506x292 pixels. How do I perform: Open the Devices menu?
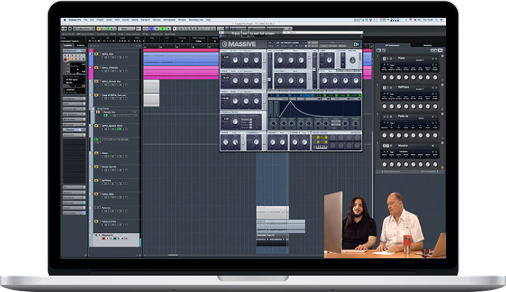click(157, 19)
